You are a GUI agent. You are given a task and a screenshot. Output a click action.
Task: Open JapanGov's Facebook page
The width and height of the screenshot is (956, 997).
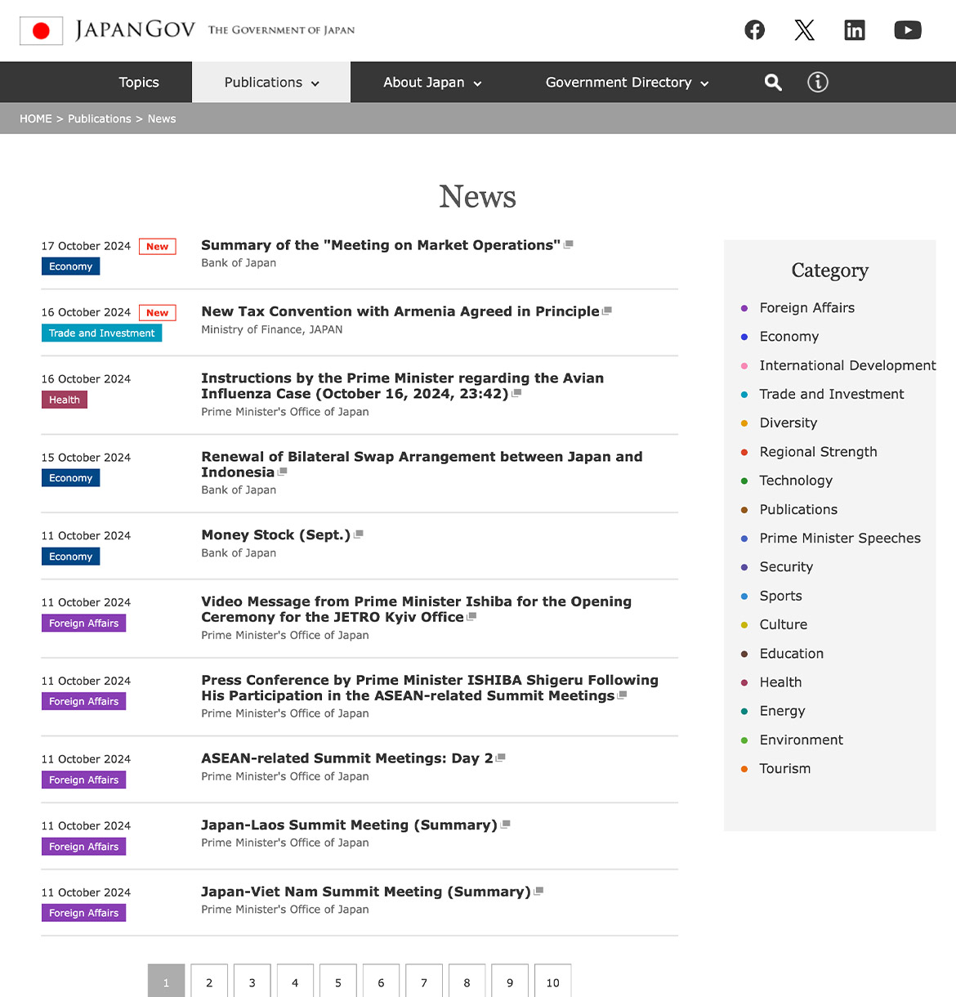(754, 29)
